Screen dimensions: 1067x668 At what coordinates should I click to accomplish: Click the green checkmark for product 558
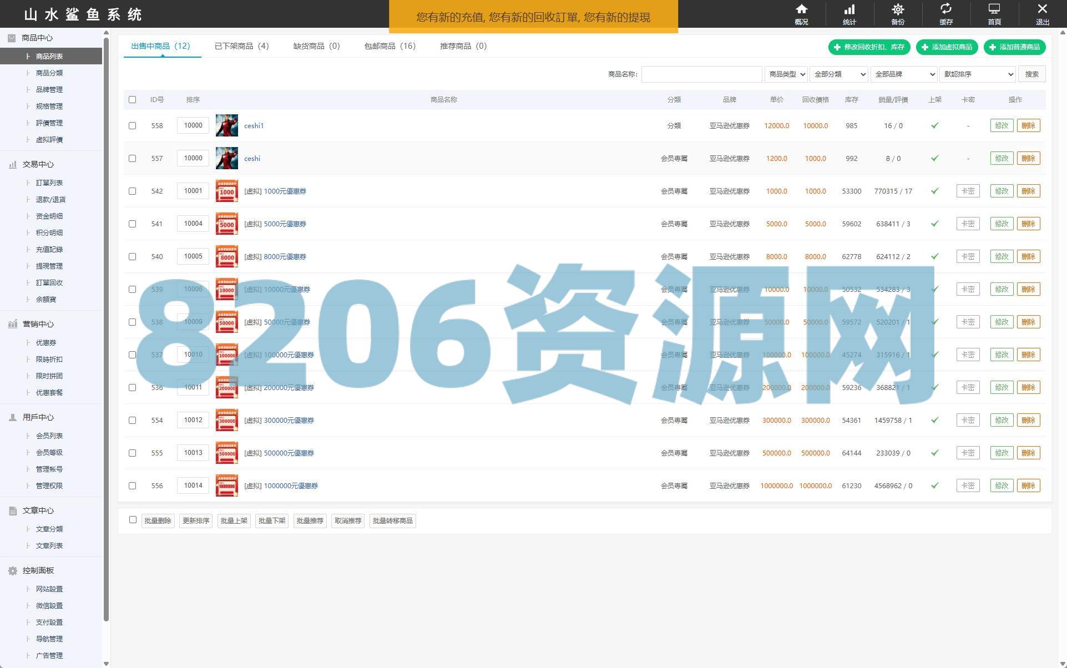click(934, 125)
